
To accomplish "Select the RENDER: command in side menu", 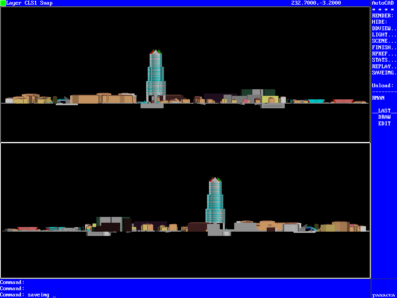I will [x=383, y=16].
